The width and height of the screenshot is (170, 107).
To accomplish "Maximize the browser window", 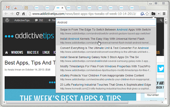I will coord(156,3).
